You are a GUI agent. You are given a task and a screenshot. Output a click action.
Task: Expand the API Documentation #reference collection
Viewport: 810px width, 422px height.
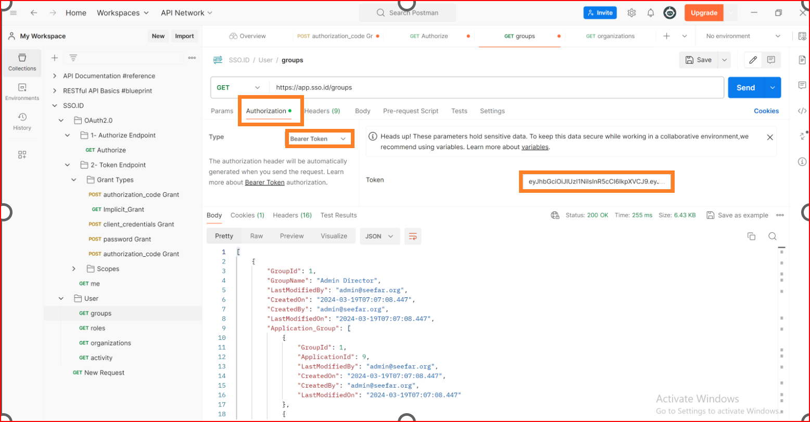tap(55, 76)
